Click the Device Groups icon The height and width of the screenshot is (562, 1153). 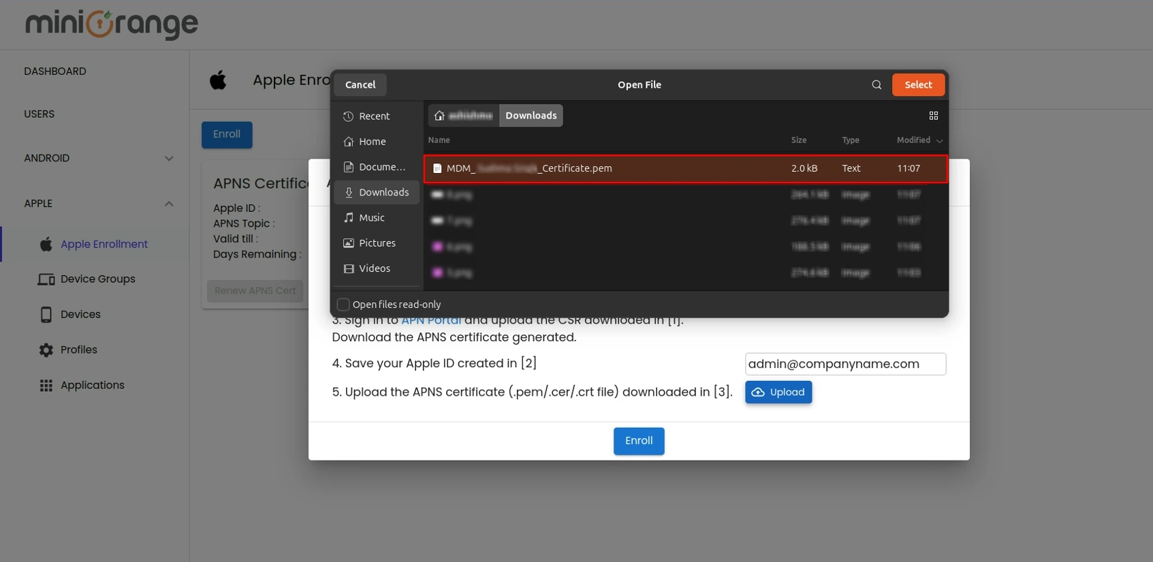(46, 279)
